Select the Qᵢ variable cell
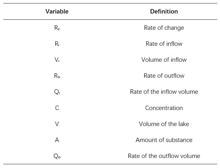Image resolution: width=220 pixels, height=168 pixels. [x=57, y=92]
